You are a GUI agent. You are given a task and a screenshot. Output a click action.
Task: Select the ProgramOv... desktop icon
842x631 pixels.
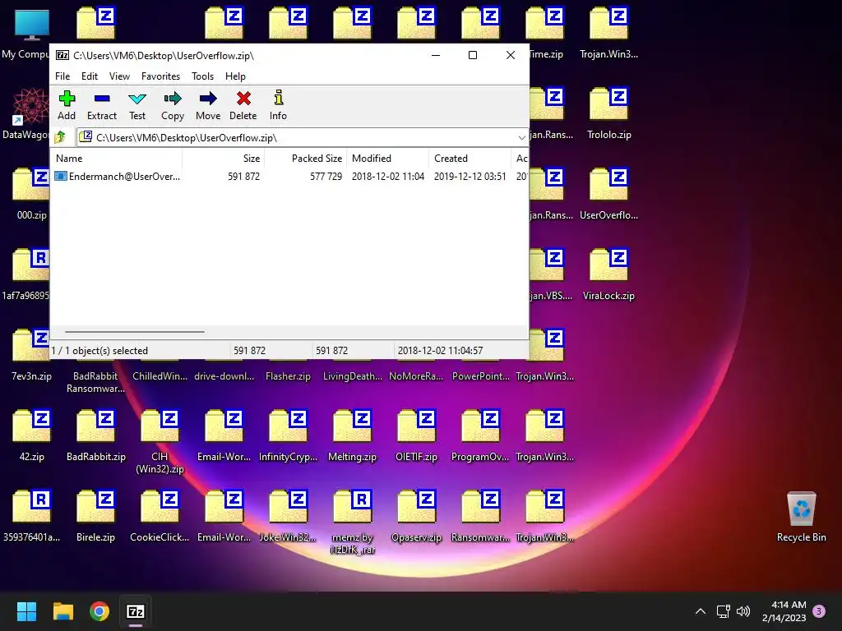pyautogui.click(x=480, y=435)
